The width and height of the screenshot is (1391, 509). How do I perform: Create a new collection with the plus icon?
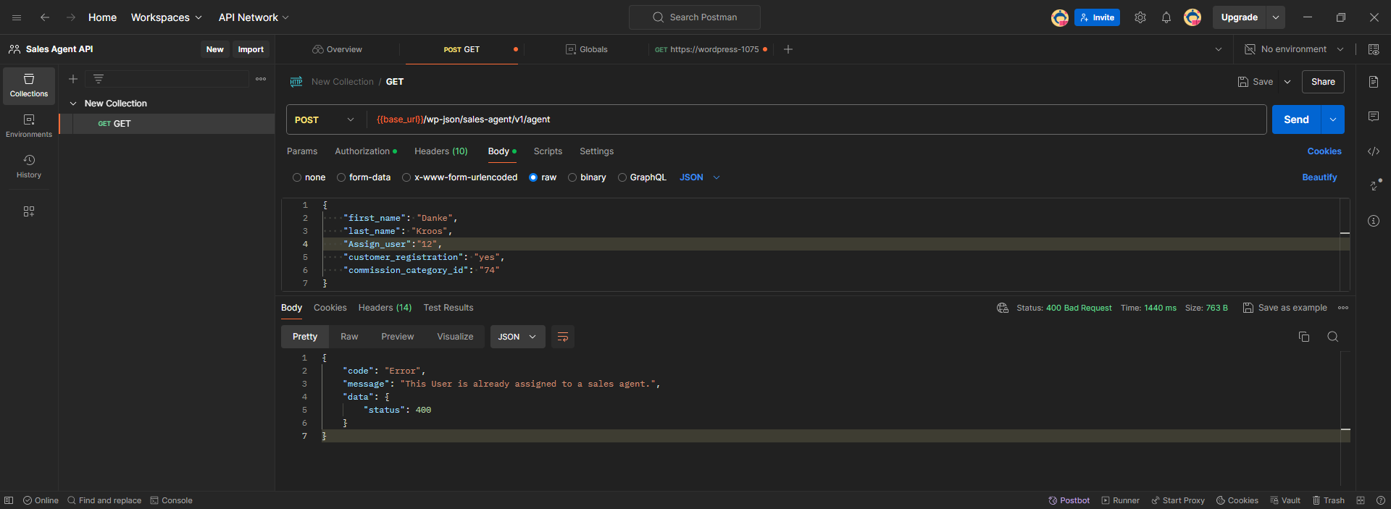point(73,79)
